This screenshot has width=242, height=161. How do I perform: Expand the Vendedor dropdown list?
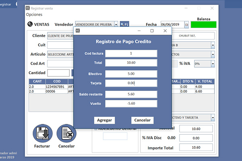116,25
